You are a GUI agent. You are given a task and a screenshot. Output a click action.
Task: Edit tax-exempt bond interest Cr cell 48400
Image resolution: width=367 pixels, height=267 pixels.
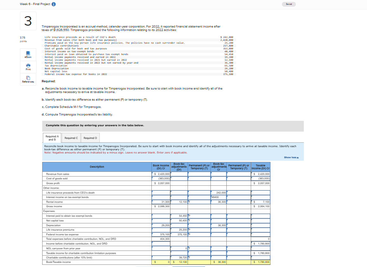(219, 197)
